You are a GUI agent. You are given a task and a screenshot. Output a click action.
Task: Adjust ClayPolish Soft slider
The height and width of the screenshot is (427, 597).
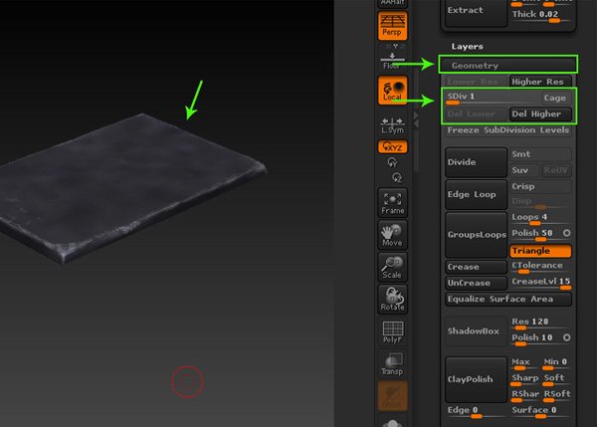tap(556, 379)
